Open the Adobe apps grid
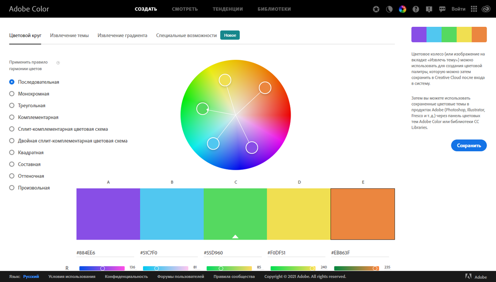This screenshot has height=282, width=496. click(x=474, y=9)
